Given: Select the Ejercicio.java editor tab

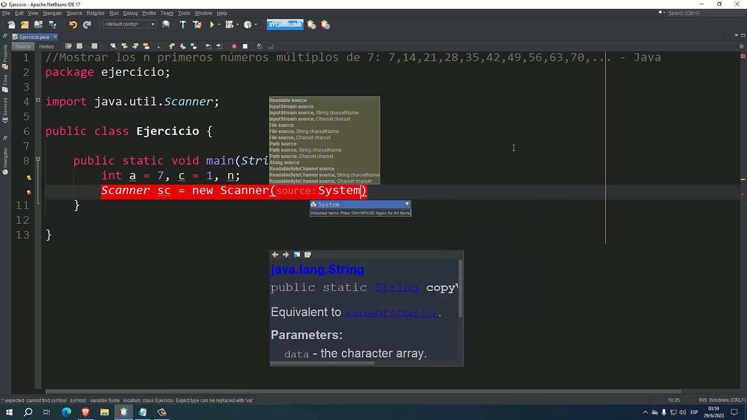Looking at the screenshot, I should coord(34,37).
